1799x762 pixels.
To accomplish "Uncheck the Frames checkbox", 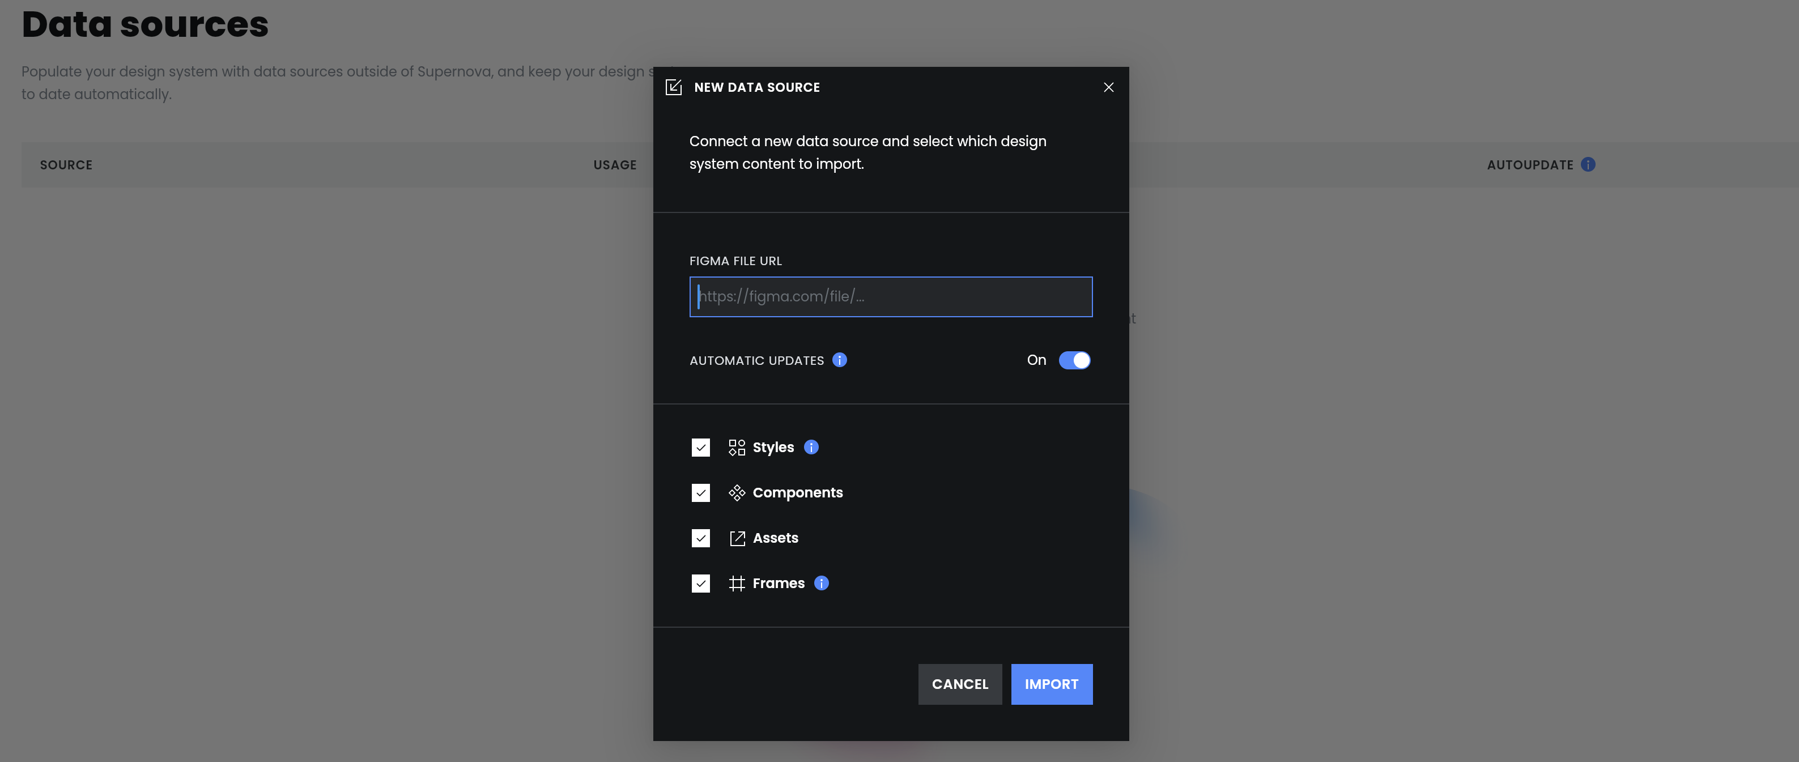I will click(x=700, y=583).
